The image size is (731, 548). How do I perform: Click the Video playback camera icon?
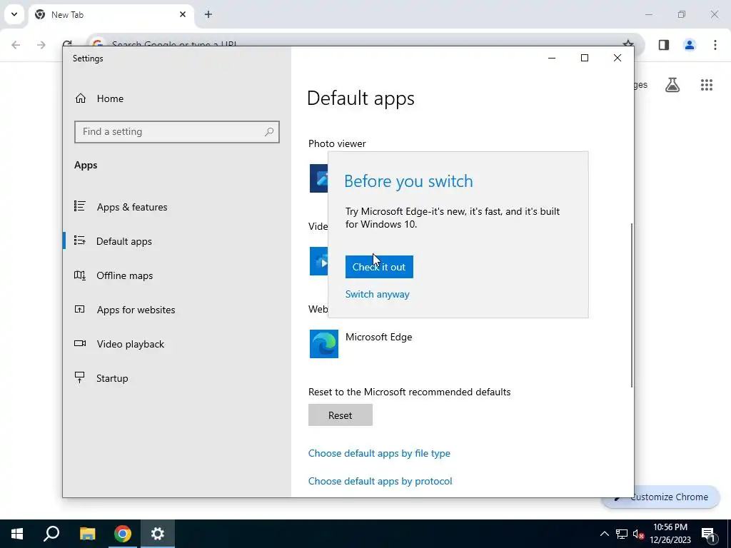click(80, 343)
